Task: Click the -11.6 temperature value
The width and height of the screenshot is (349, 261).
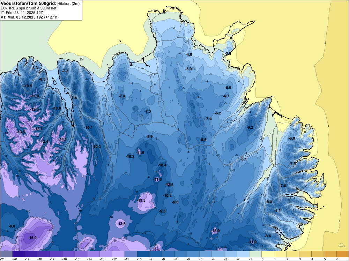Action: click(x=158, y=179)
